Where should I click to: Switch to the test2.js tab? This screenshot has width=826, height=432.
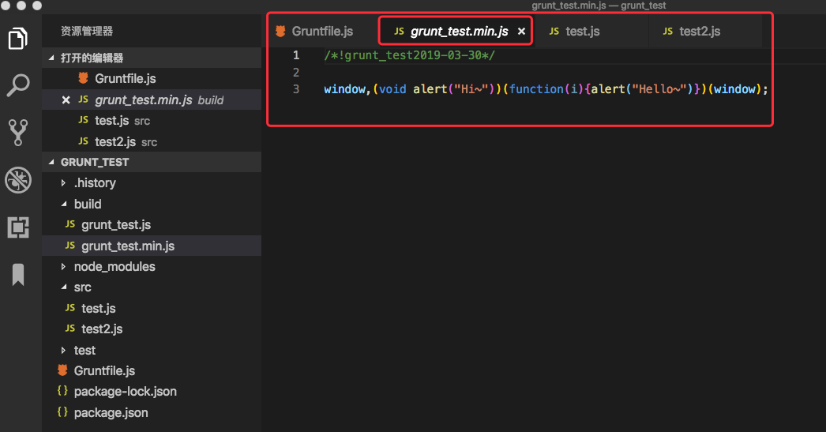[x=700, y=31]
